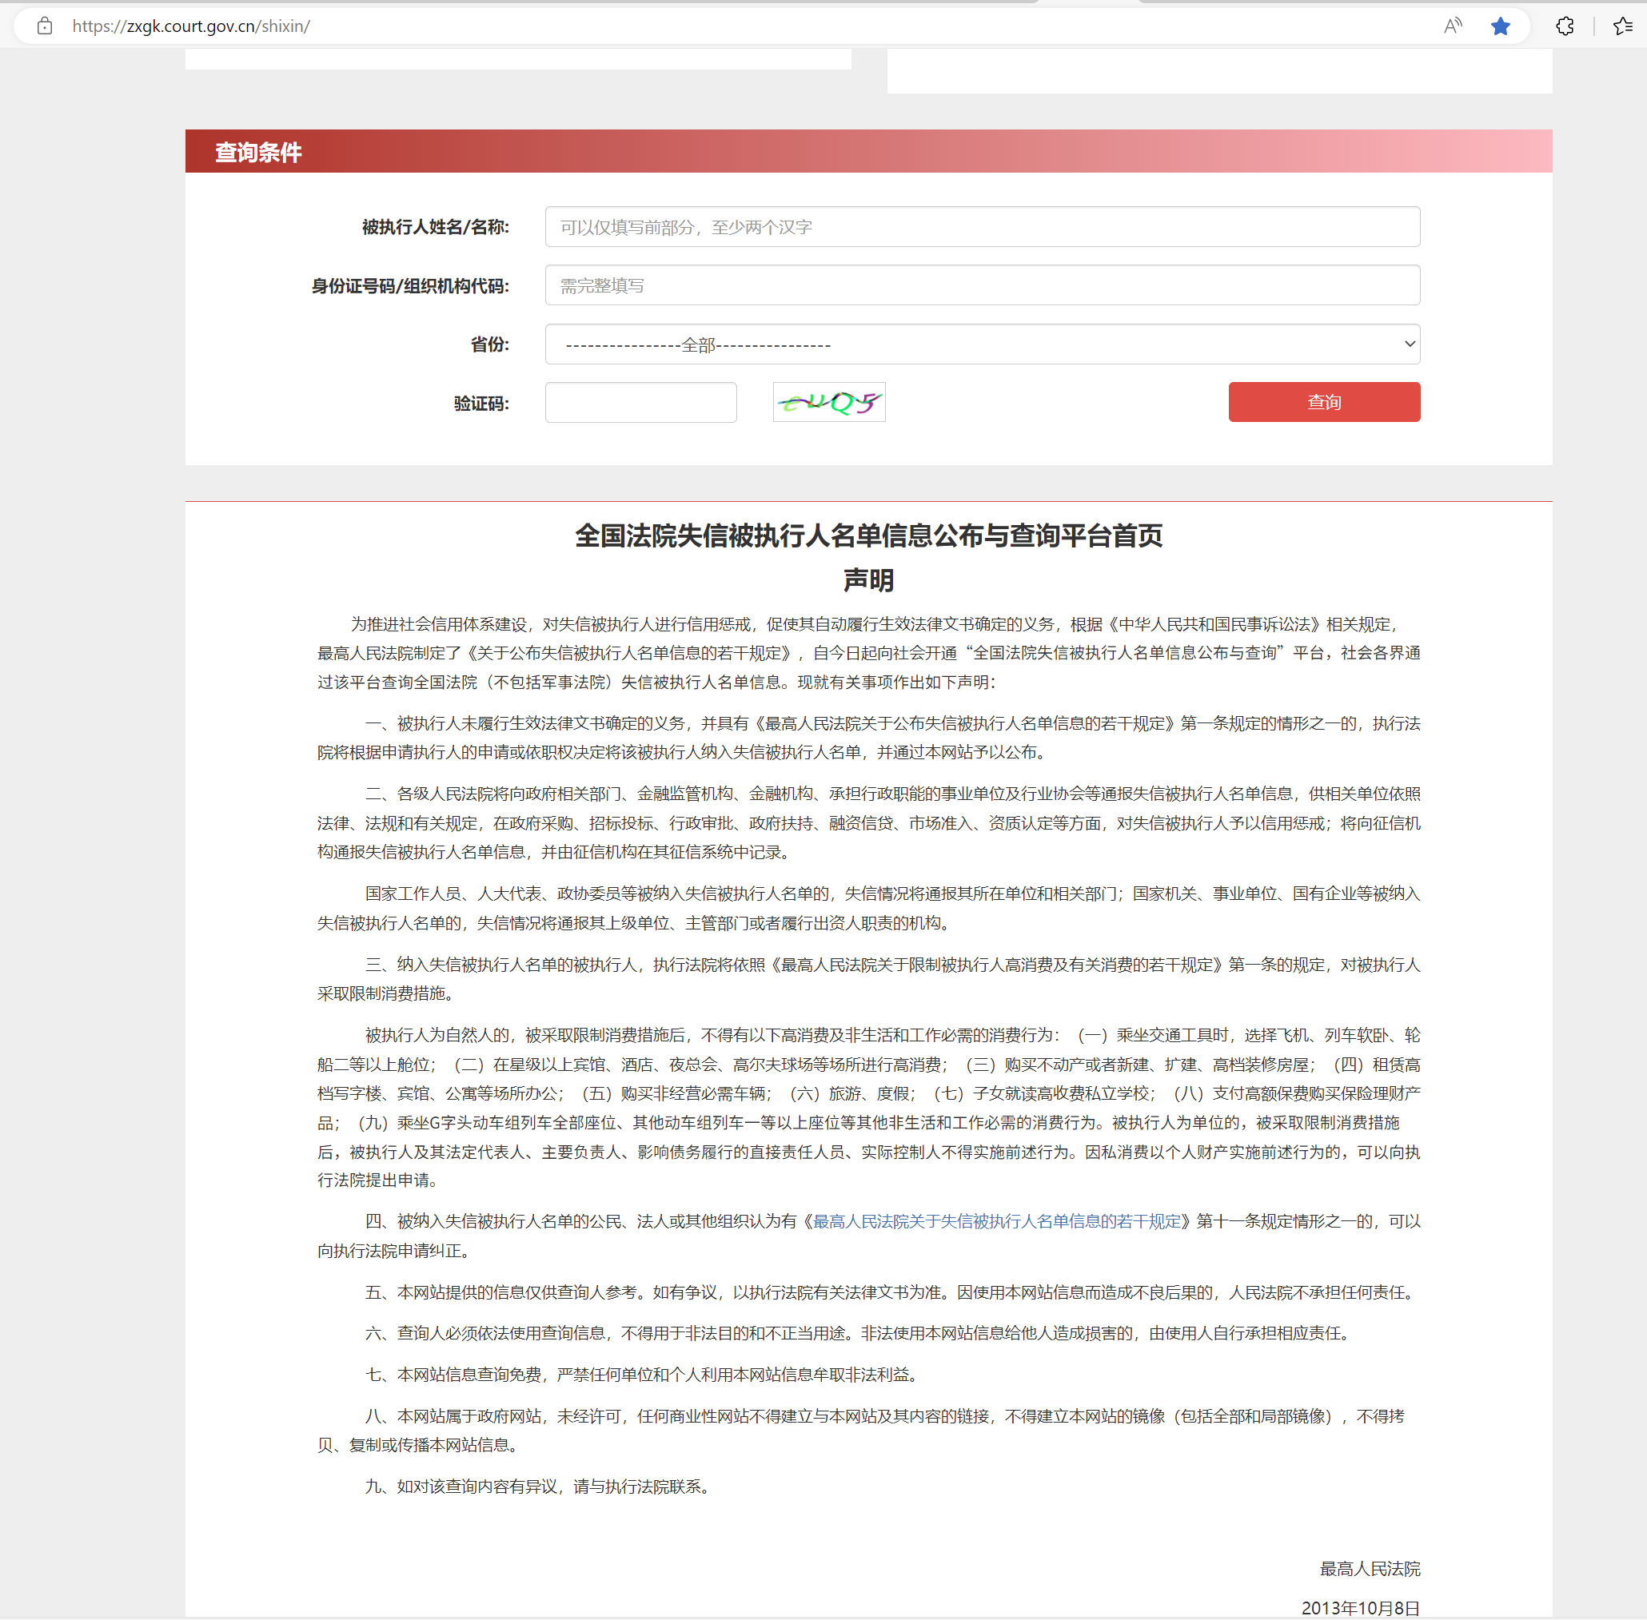Click the 验证码 label
This screenshot has width=1647, height=1620.
481,404
